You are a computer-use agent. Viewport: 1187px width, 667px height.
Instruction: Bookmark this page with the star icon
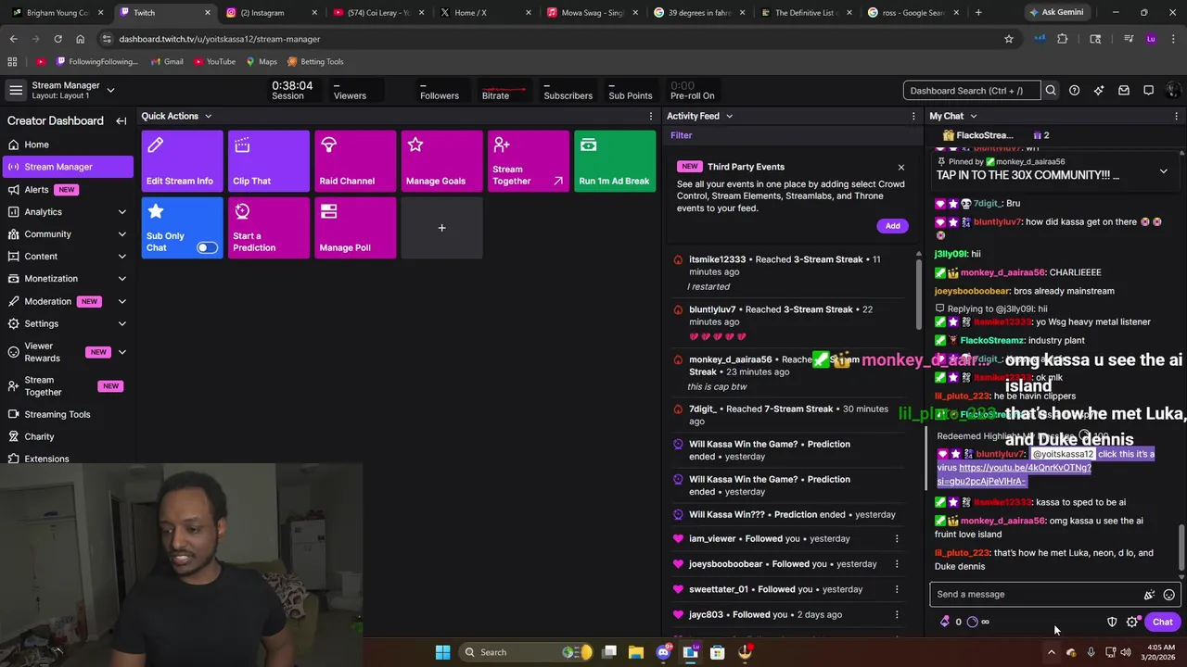(1009, 39)
